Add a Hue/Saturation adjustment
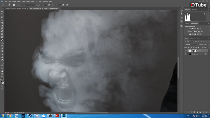 pyautogui.click(x=189, y=31)
